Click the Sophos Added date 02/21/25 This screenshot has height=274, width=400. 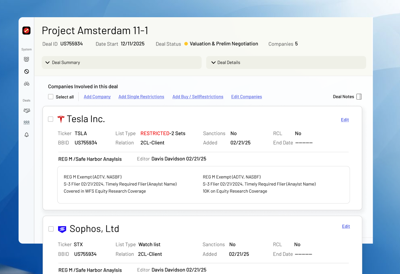(x=239, y=254)
